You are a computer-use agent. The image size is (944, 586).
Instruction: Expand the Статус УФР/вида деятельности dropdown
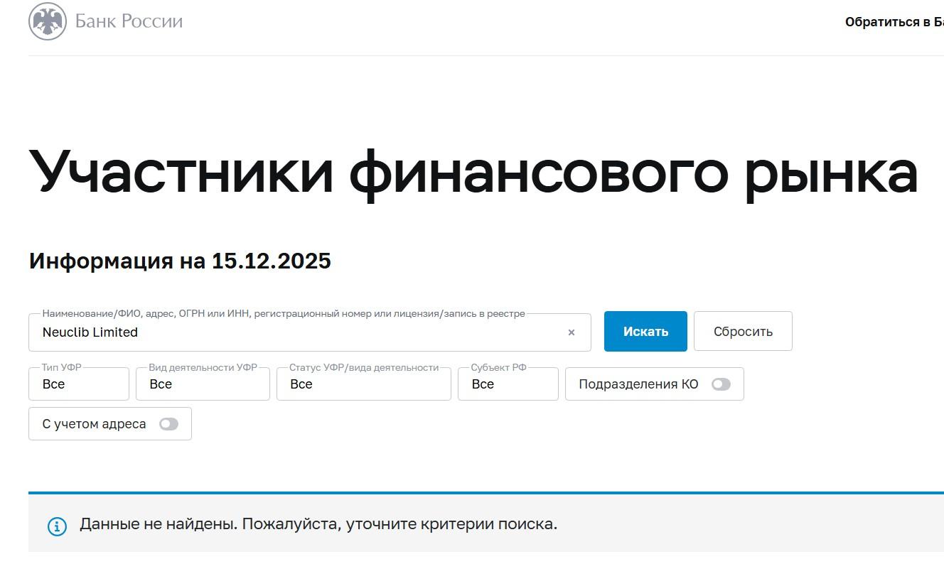[x=363, y=384]
